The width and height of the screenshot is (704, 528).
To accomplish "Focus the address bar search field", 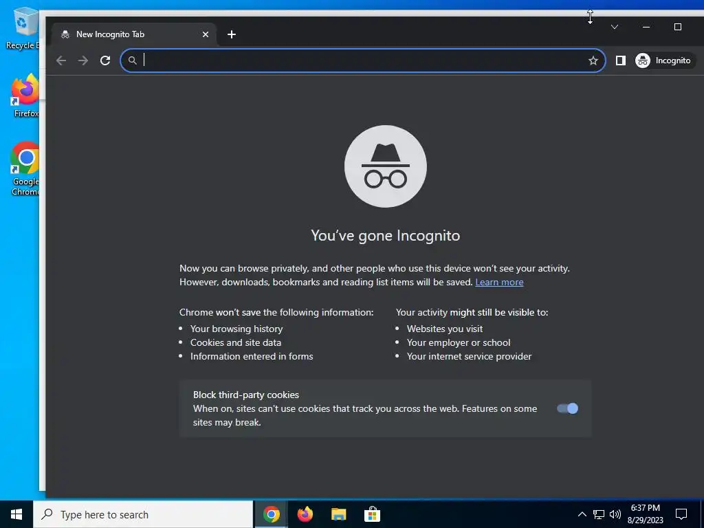I will [x=363, y=60].
